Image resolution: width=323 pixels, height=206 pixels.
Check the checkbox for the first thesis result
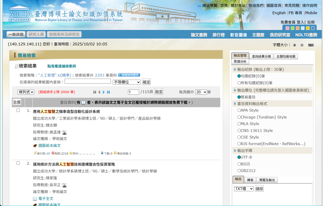click(18, 110)
